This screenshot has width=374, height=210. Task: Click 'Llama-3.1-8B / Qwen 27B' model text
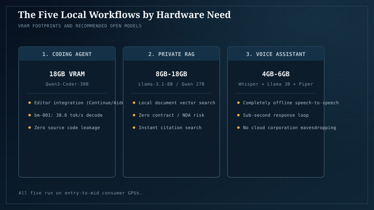(x=171, y=84)
